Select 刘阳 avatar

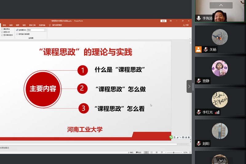point(220,131)
